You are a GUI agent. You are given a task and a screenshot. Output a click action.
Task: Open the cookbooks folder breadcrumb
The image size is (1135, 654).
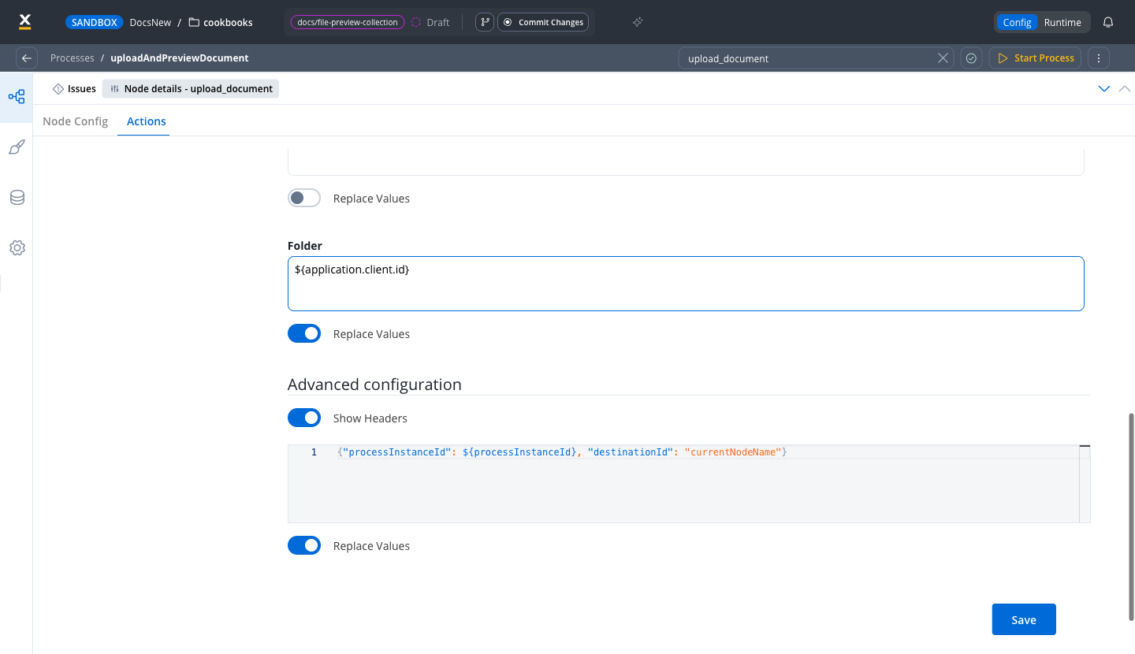(x=221, y=22)
